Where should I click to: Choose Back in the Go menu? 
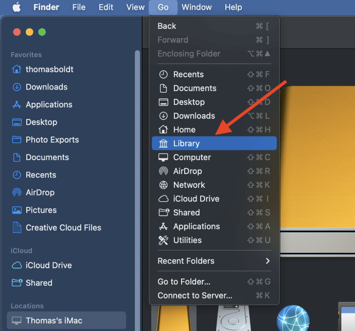point(214,26)
